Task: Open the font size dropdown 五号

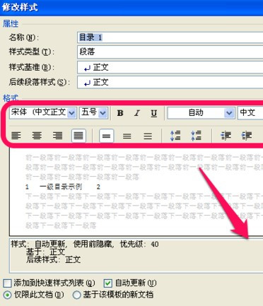Action: pos(103,113)
